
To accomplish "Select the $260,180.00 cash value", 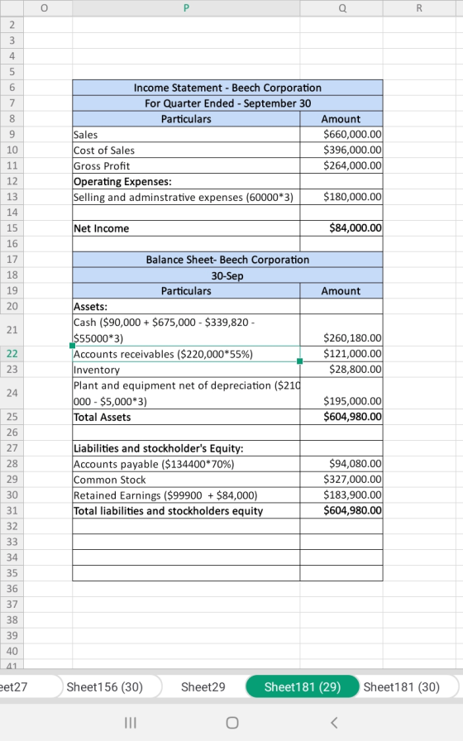I will [x=341, y=330].
